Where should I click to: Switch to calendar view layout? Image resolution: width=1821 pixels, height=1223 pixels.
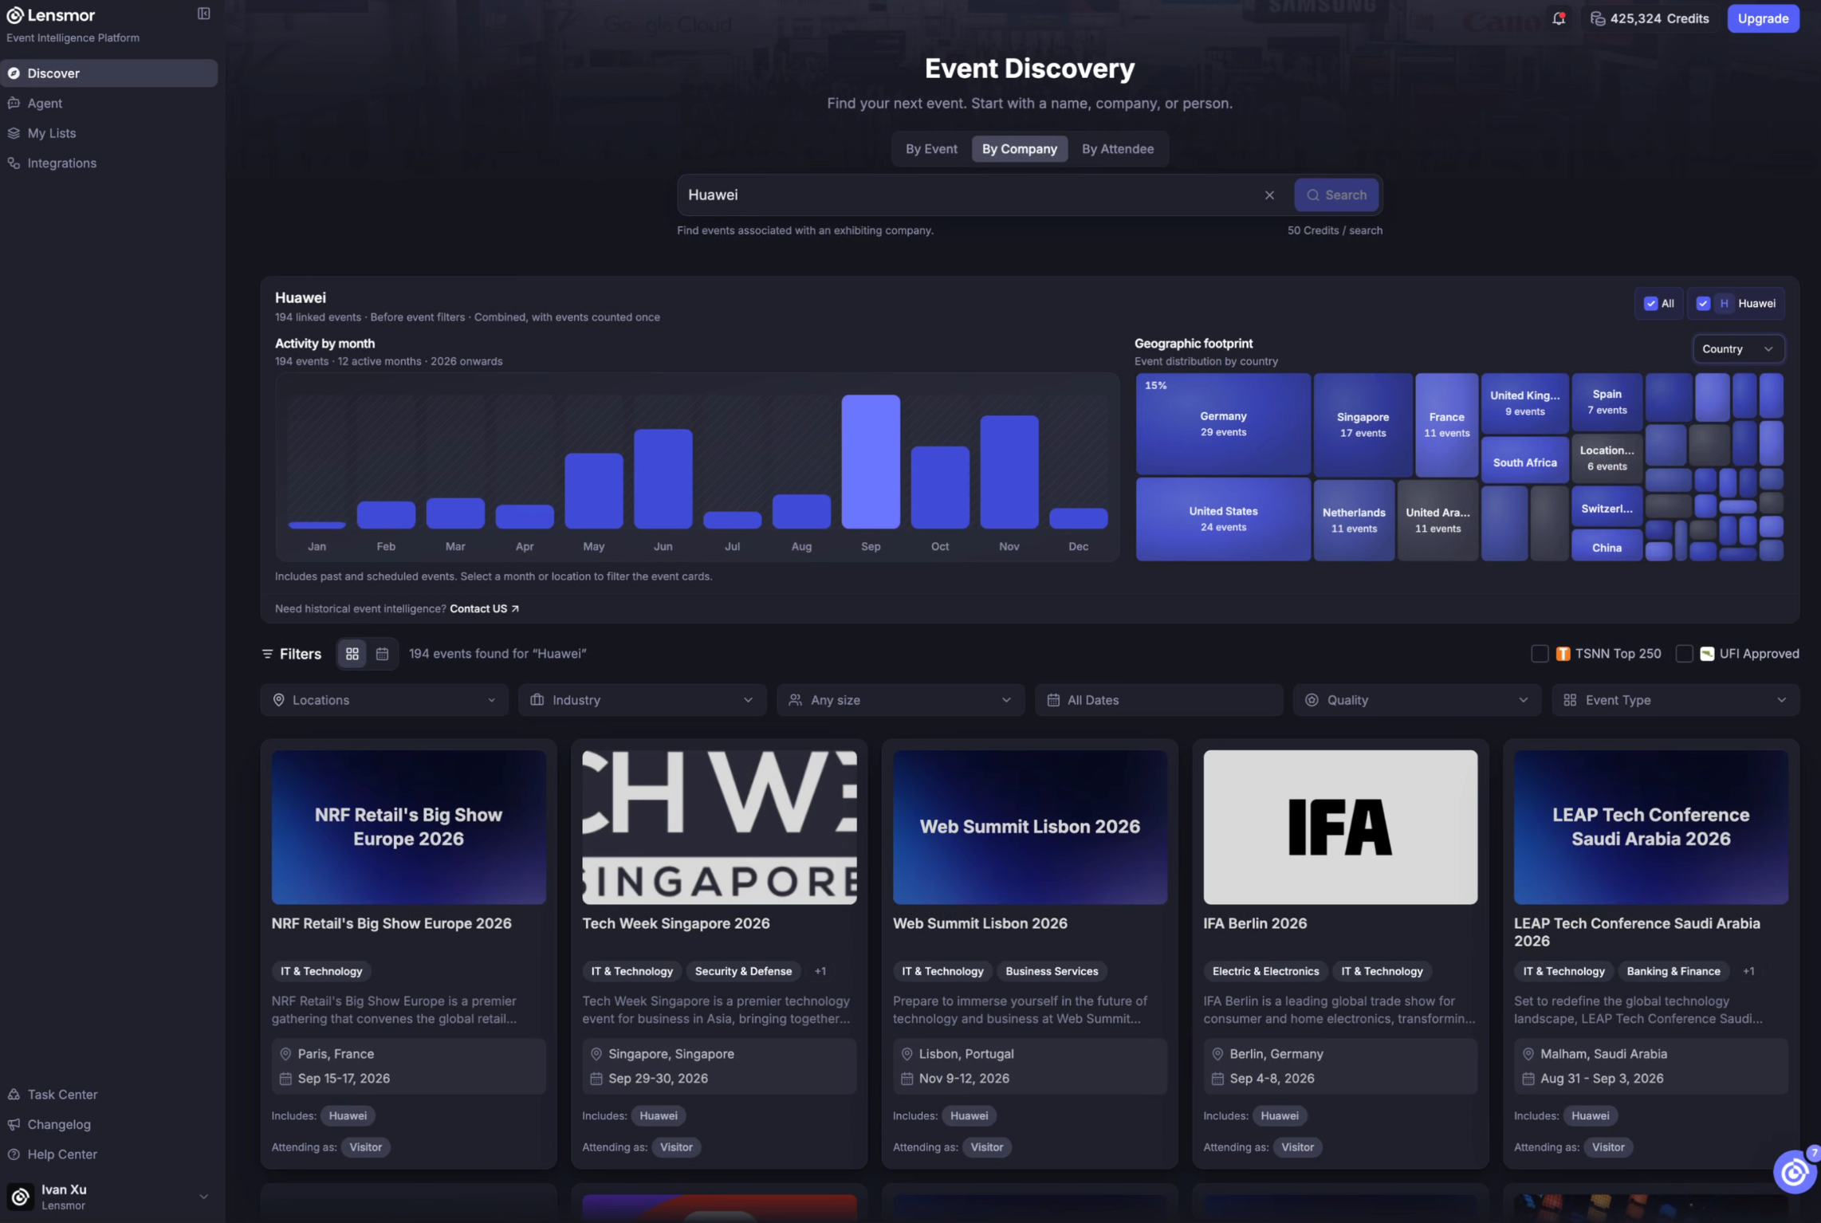point(382,654)
